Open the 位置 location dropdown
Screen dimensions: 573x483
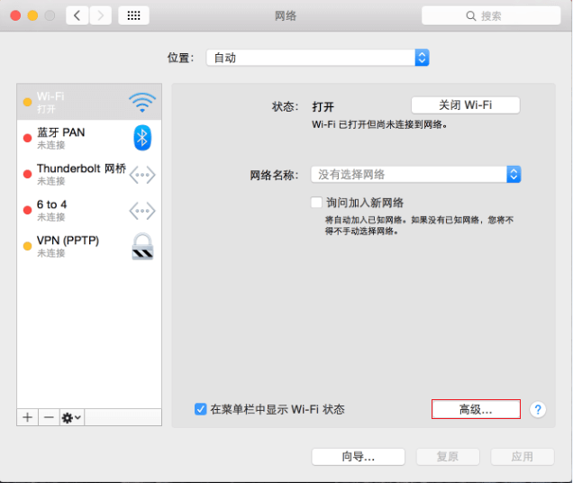(x=317, y=58)
